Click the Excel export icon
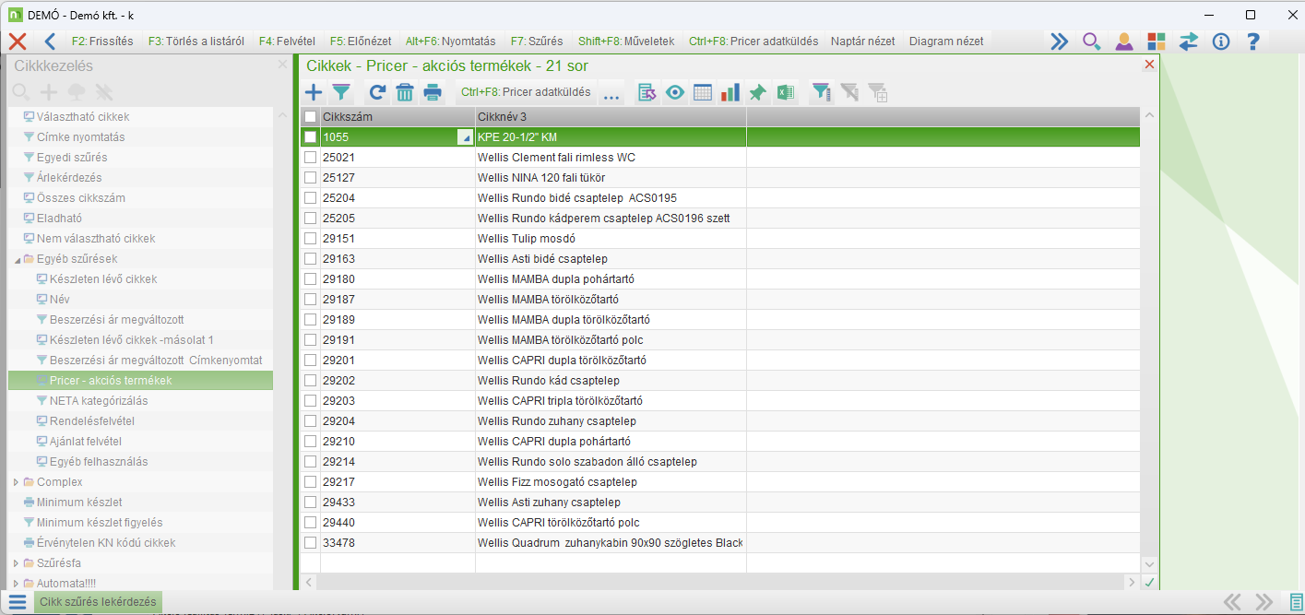The height and width of the screenshot is (615, 1305). pos(785,92)
